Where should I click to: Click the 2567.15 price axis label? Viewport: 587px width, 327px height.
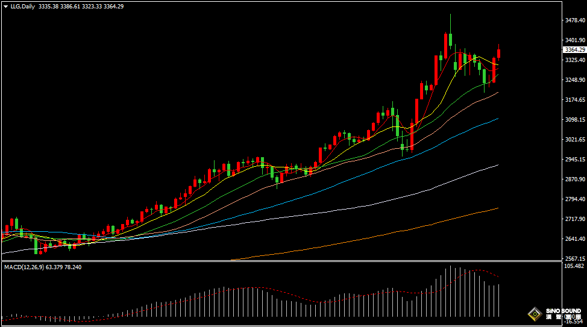point(574,259)
